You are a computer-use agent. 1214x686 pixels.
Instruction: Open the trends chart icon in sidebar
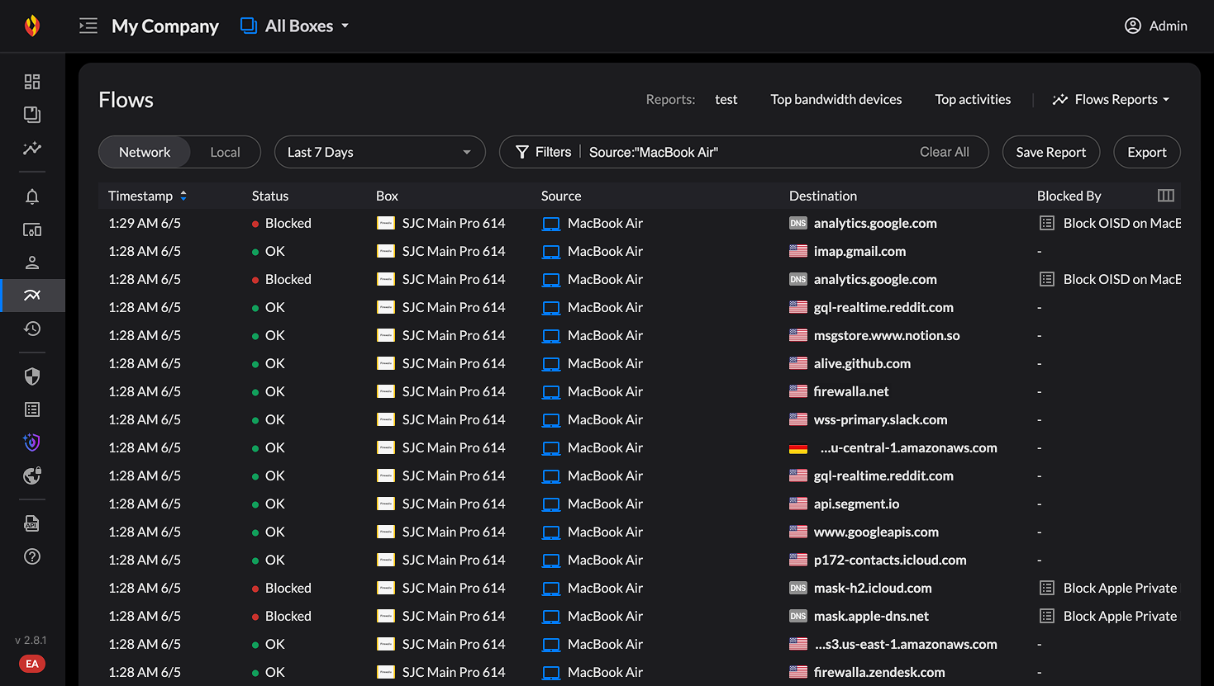(32, 148)
